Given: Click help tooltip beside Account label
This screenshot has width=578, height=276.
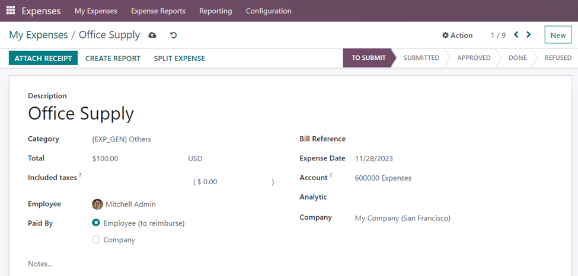Looking at the screenshot, I should pos(331,176).
